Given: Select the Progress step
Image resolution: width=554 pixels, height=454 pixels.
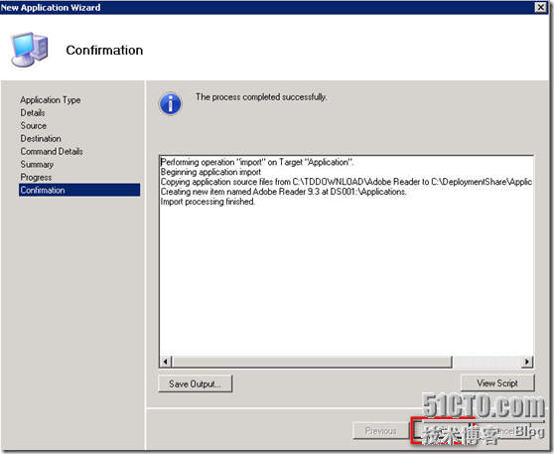Looking at the screenshot, I should coord(36,177).
